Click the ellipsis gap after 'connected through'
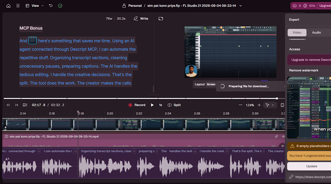Image resolution: width=331 pixels, height=184 pixels. 39,151
